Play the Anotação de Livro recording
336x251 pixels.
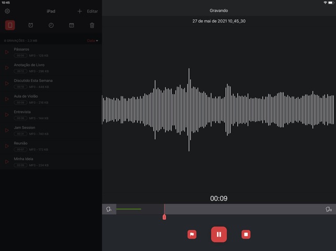[7, 68]
